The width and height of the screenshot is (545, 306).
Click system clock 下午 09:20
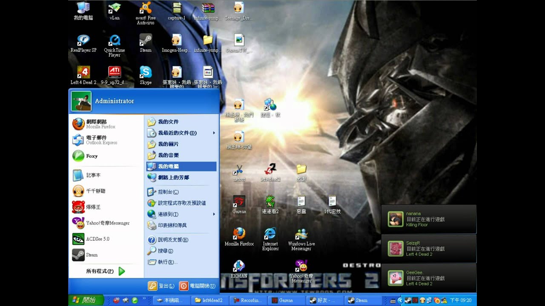(x=461, y=300)
